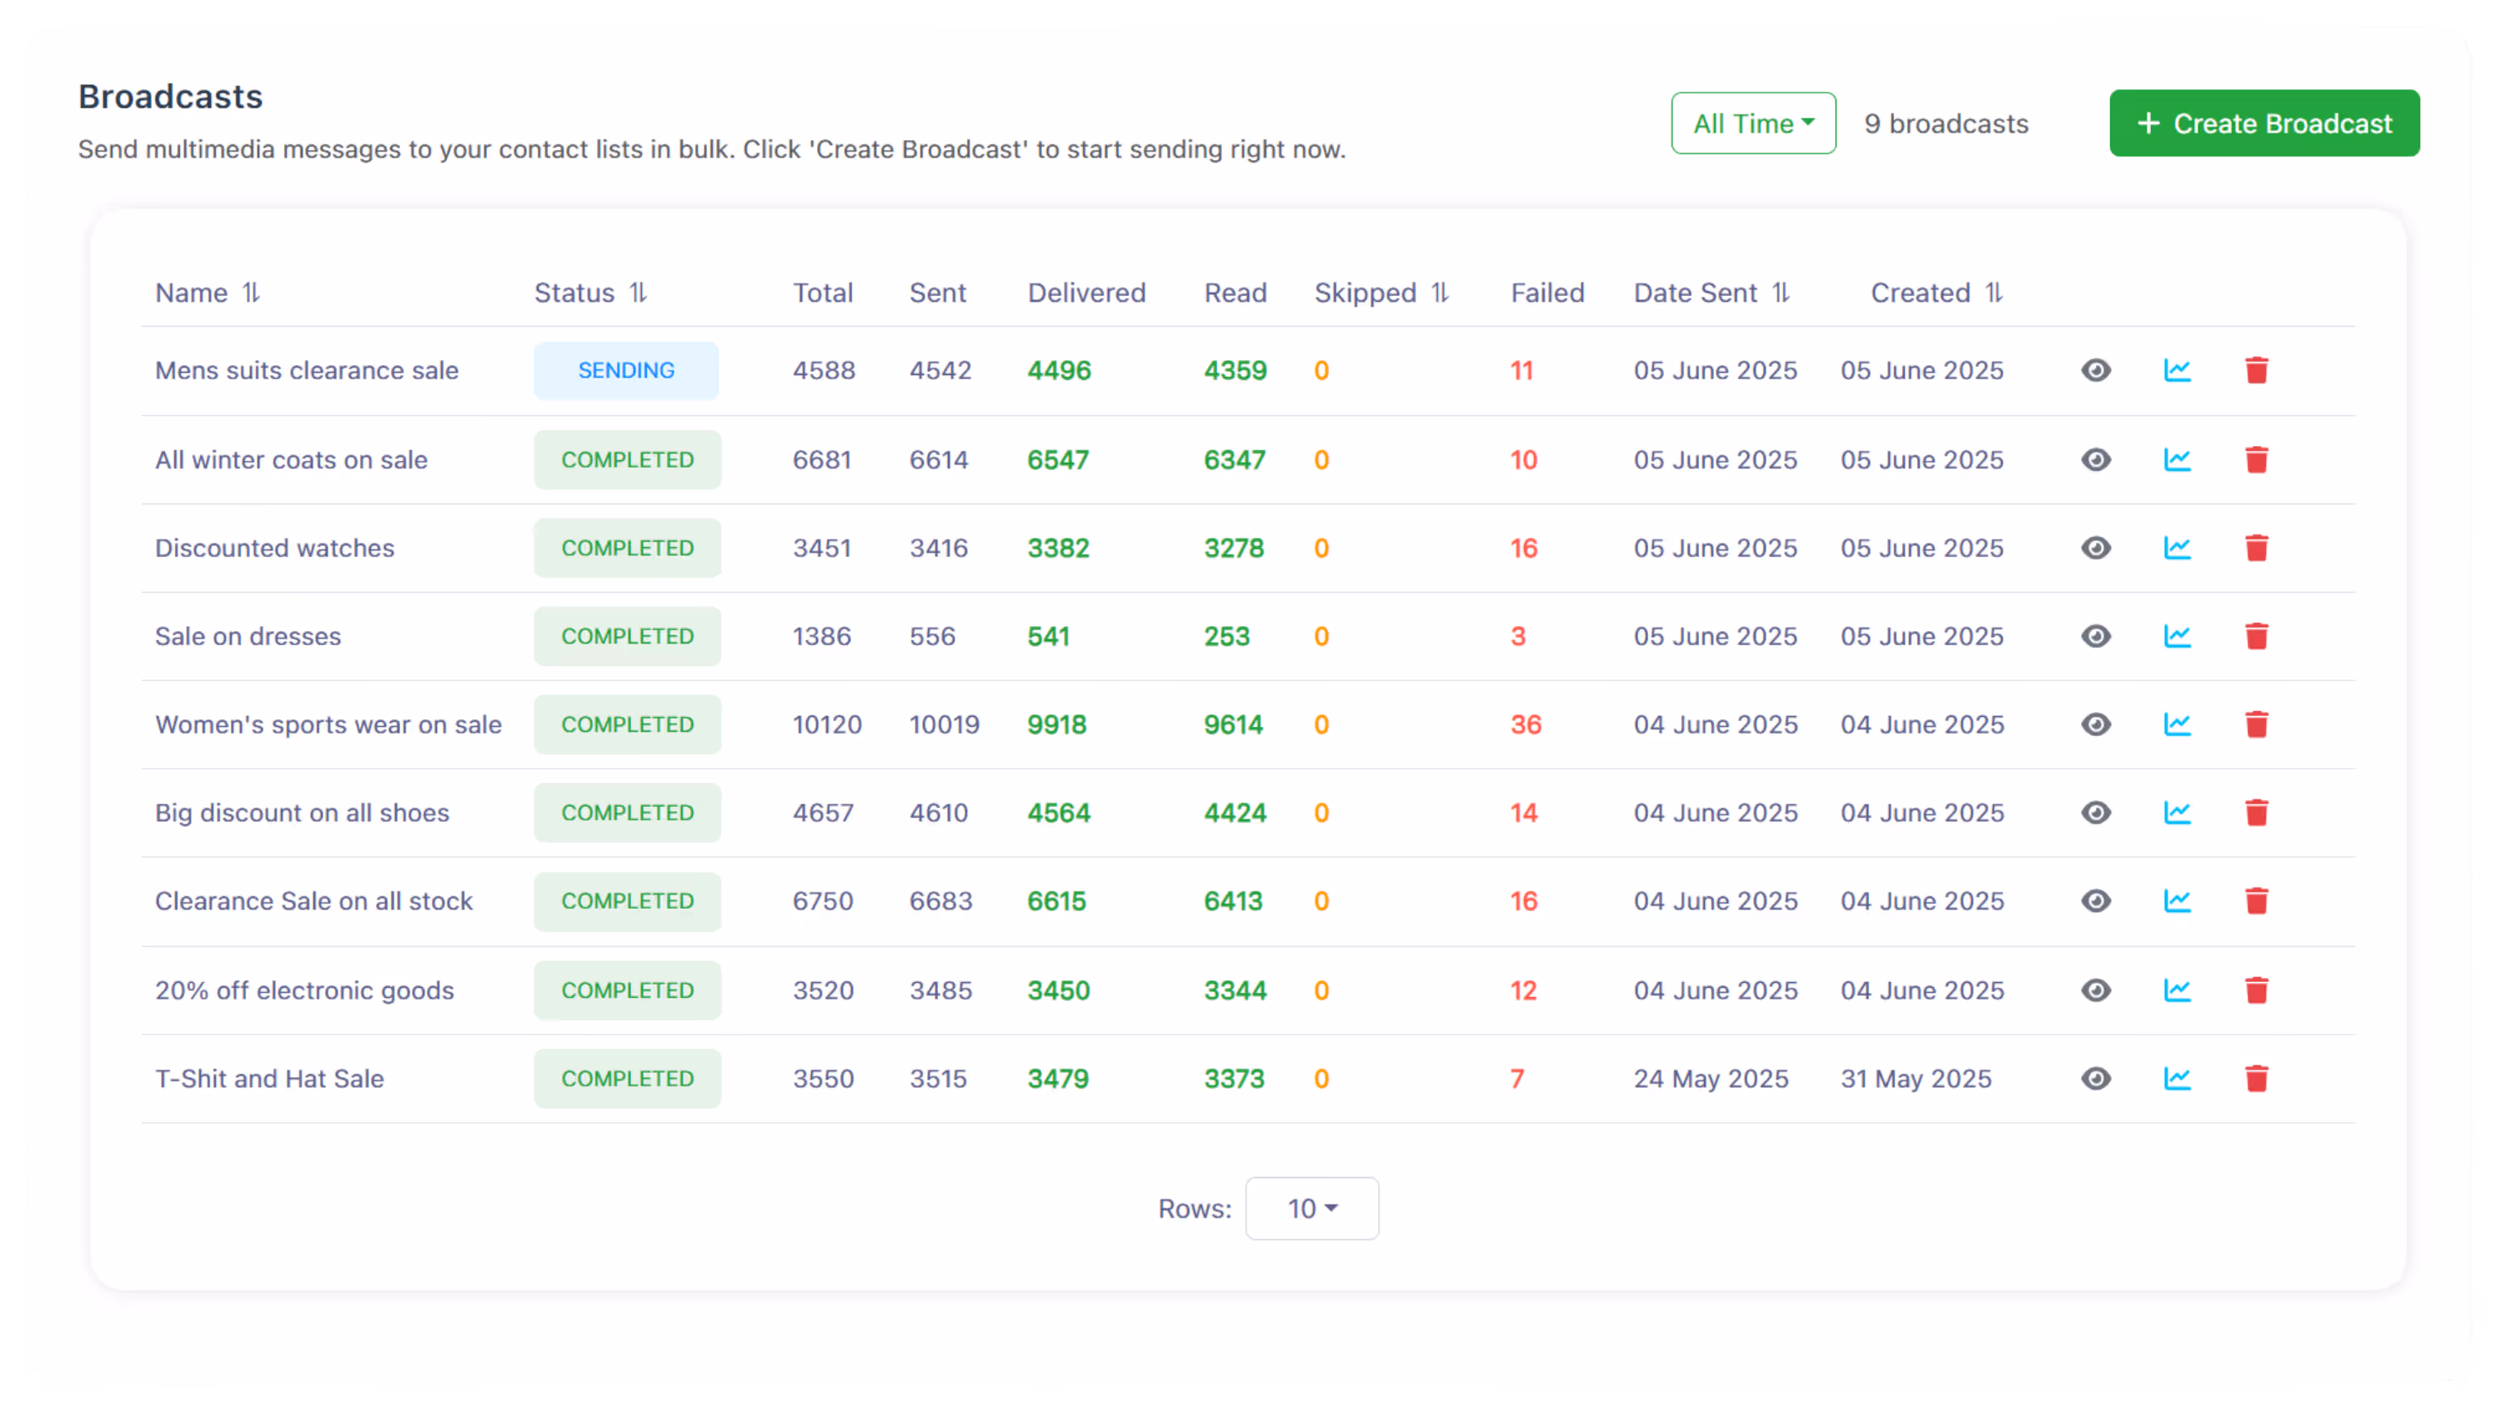
Task: Click eye icon for Mens suits clearance sale
Action: (2095, 370)
